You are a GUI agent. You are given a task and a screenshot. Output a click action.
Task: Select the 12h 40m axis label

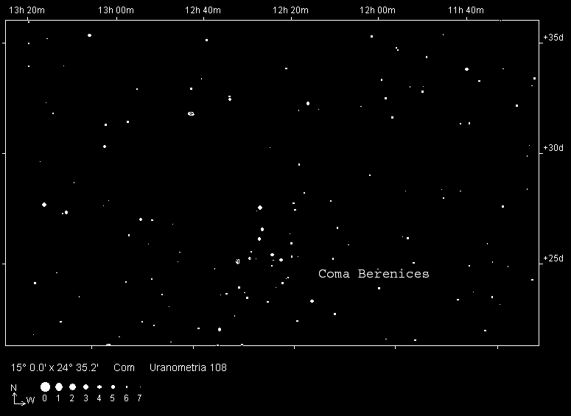point(203,10)
